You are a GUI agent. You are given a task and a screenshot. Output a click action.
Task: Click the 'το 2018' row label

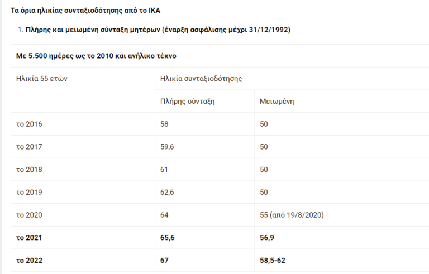point(30,170)
